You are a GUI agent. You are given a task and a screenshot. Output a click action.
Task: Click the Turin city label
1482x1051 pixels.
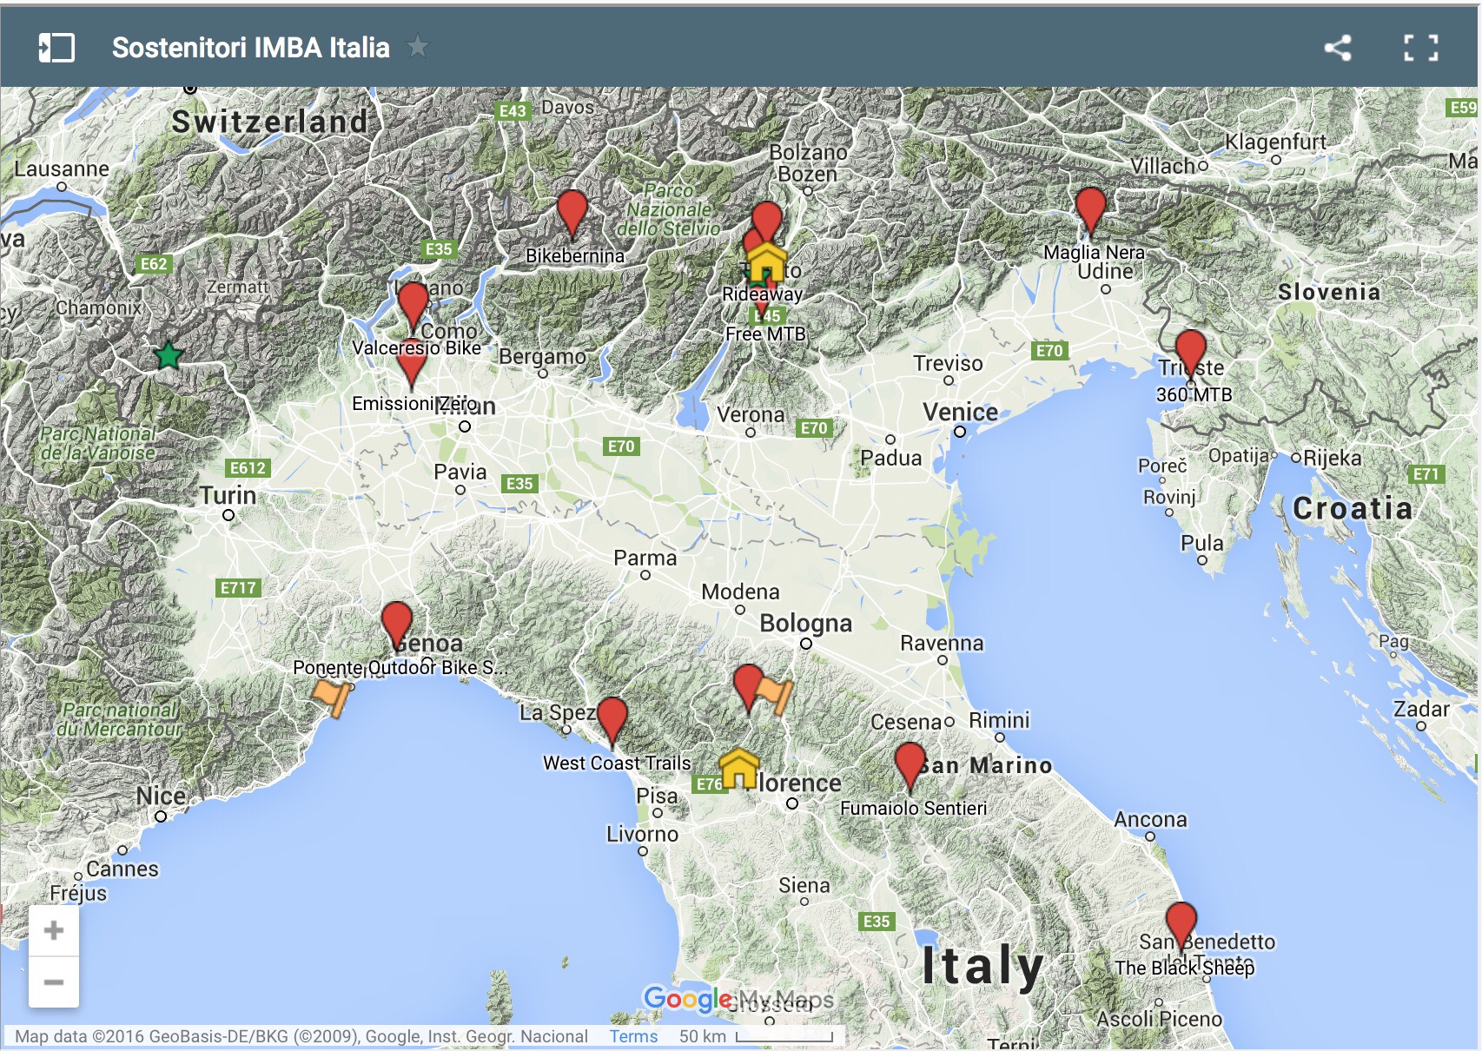[x=228, y=495]
